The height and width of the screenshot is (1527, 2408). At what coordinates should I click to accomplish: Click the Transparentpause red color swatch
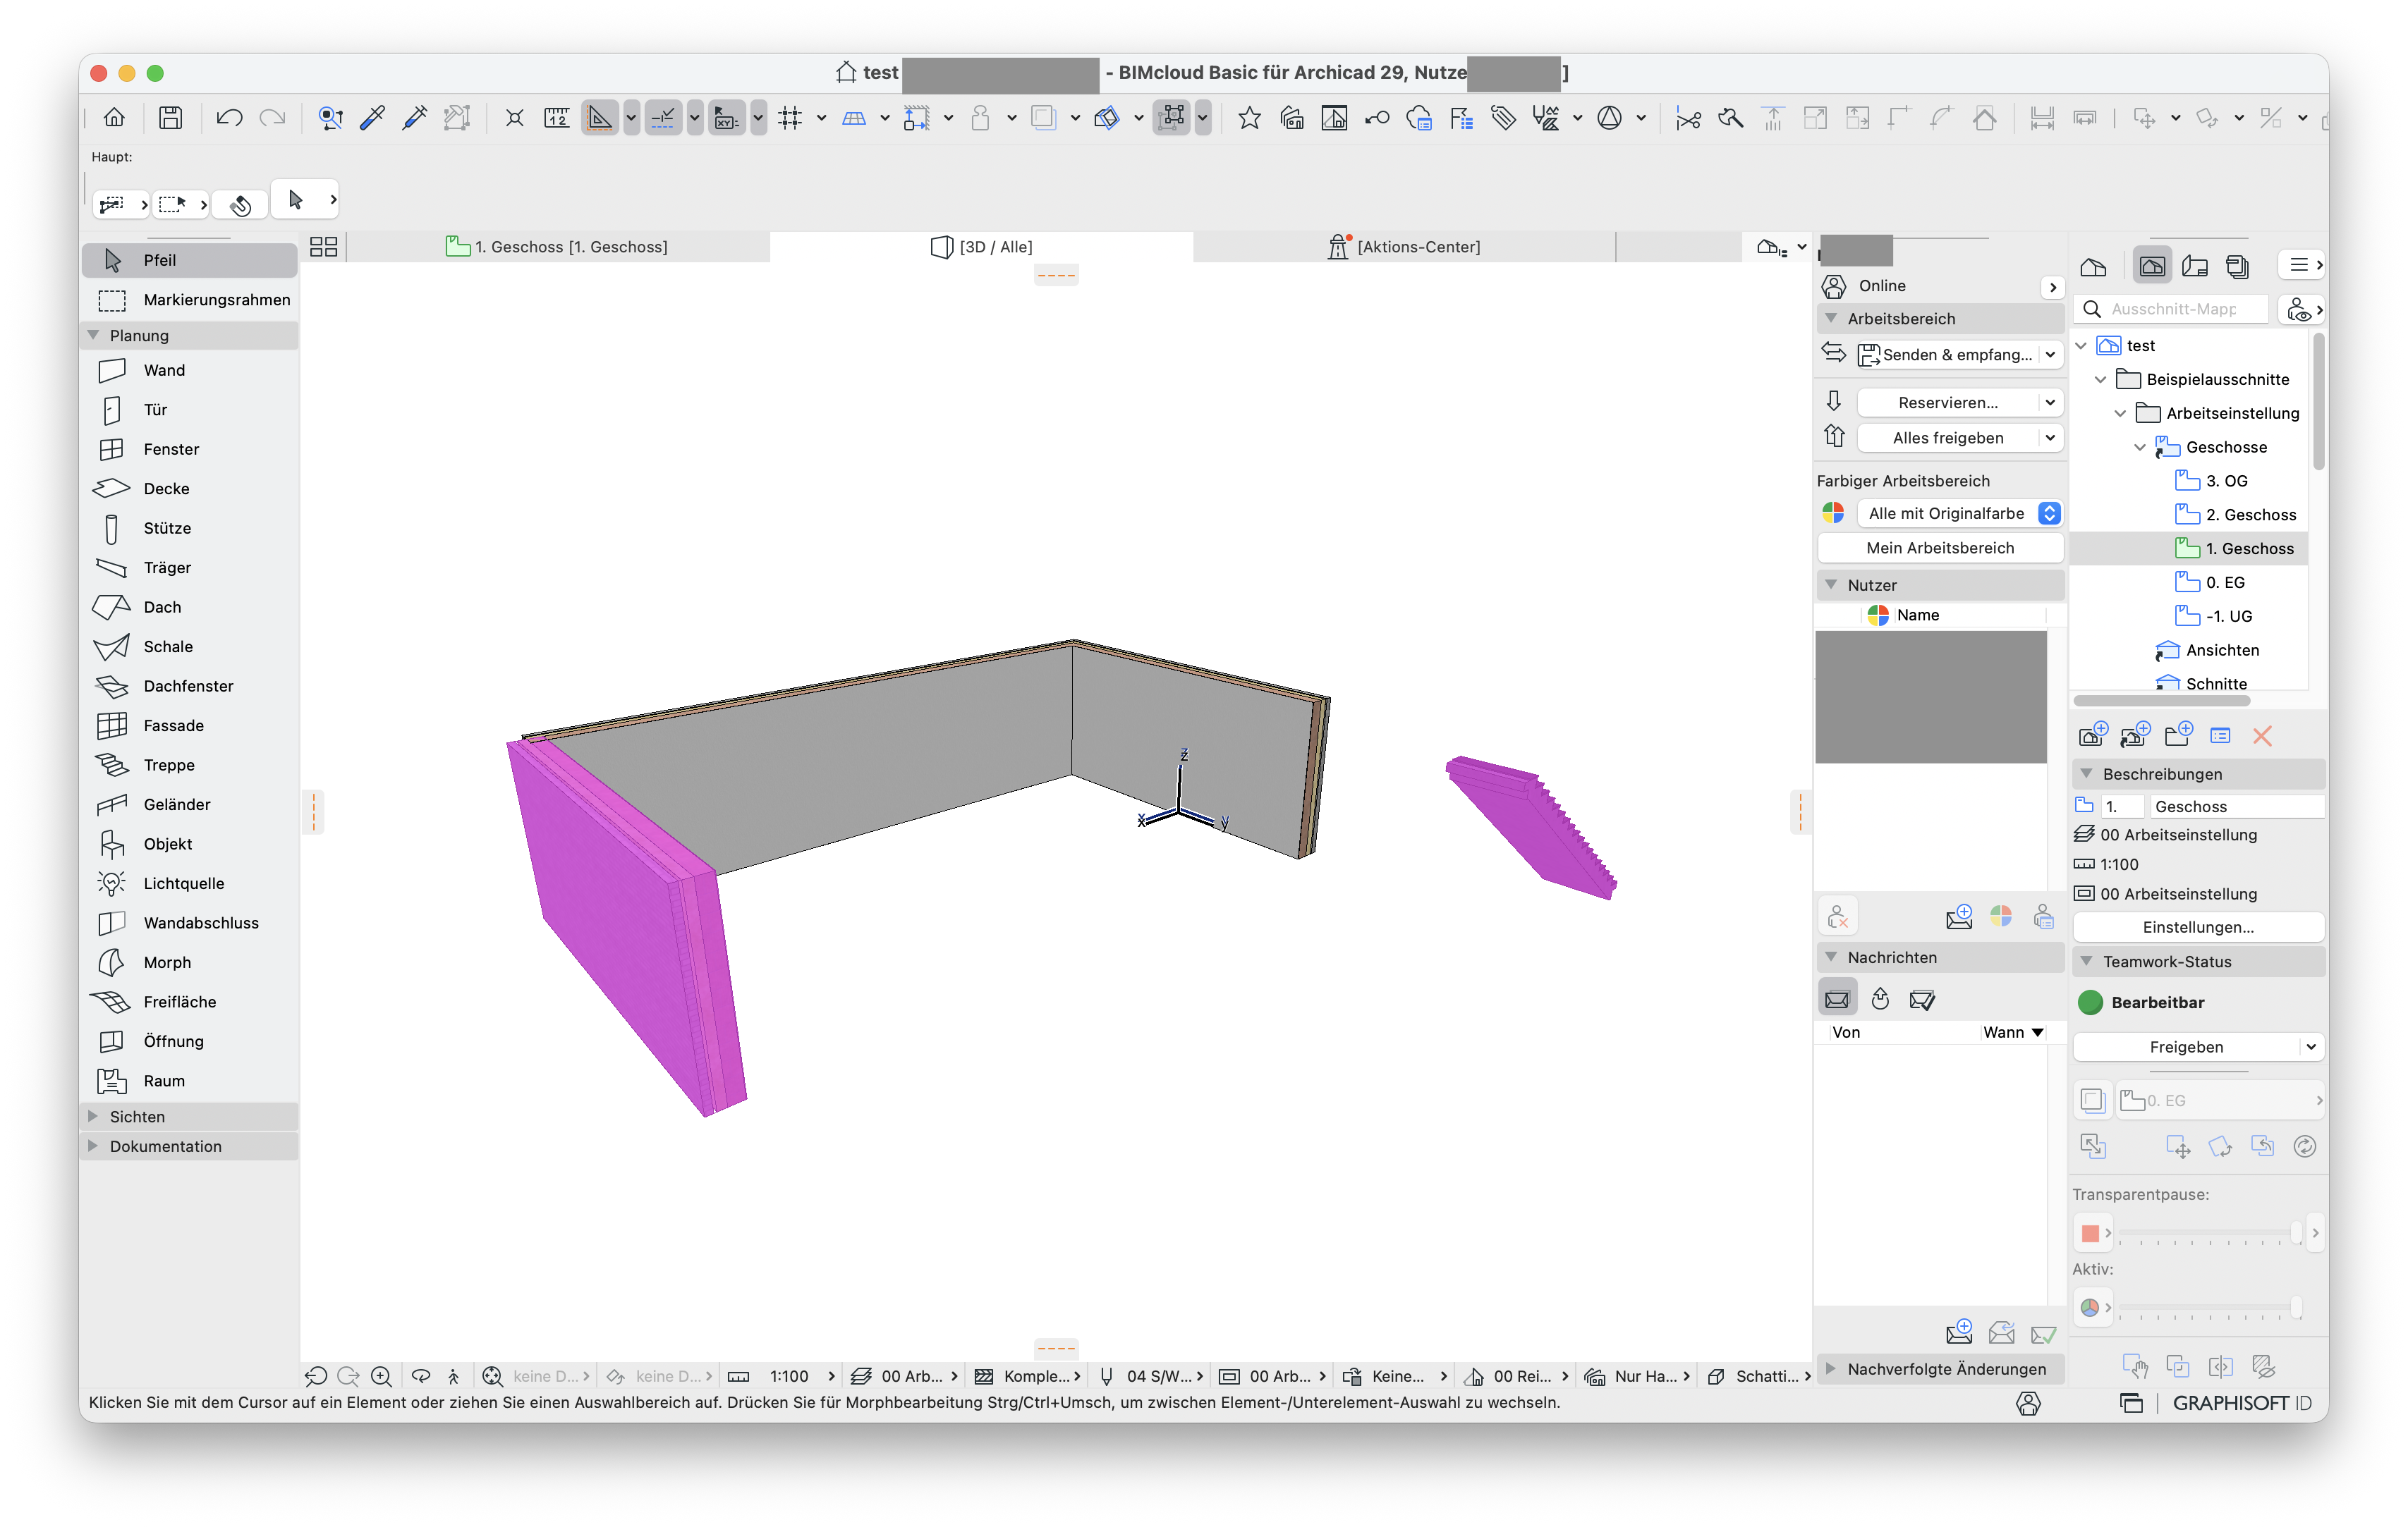pyautogui.click(x=2089, y=1233)
